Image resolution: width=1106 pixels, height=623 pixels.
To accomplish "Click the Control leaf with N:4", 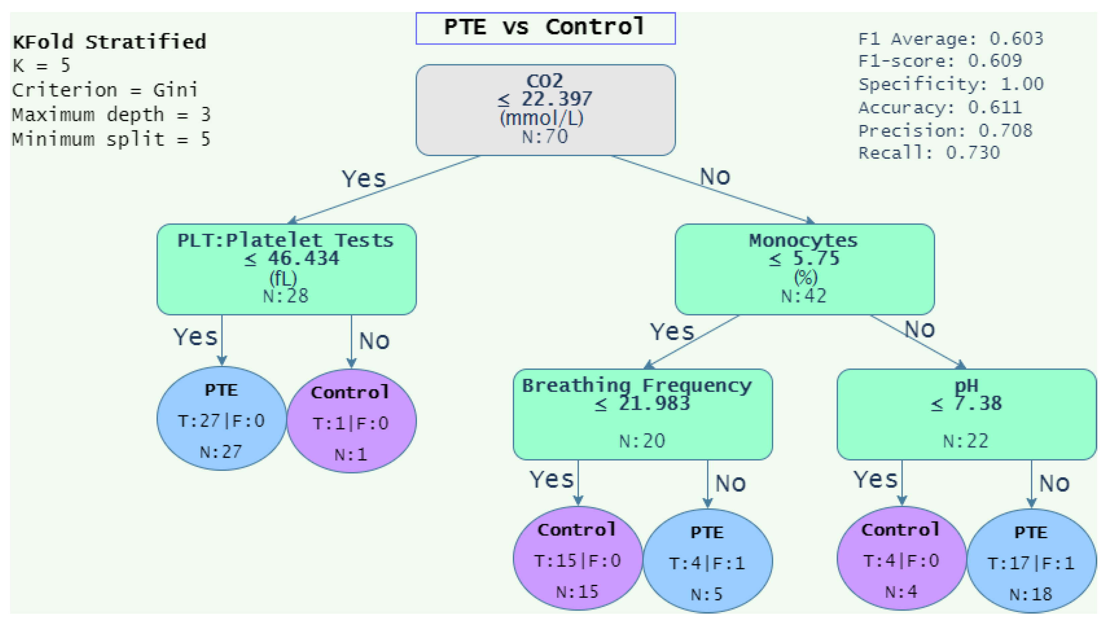I will coord(901,559).
